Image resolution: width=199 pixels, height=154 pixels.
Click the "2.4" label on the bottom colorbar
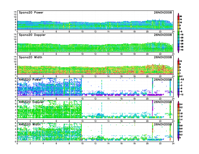tap(181, 104)
